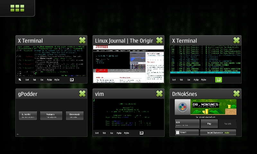Open Podcasts in gPodder
The image size is (257, 154).
(51, 116)
